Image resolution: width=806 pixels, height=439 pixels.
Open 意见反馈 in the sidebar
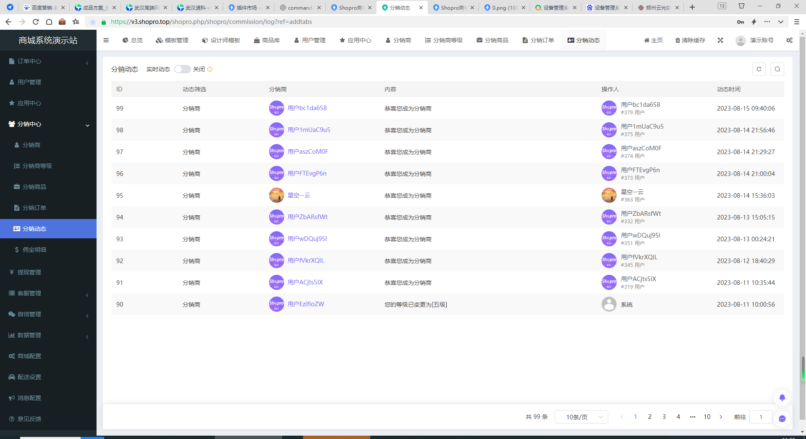point(48,419)
